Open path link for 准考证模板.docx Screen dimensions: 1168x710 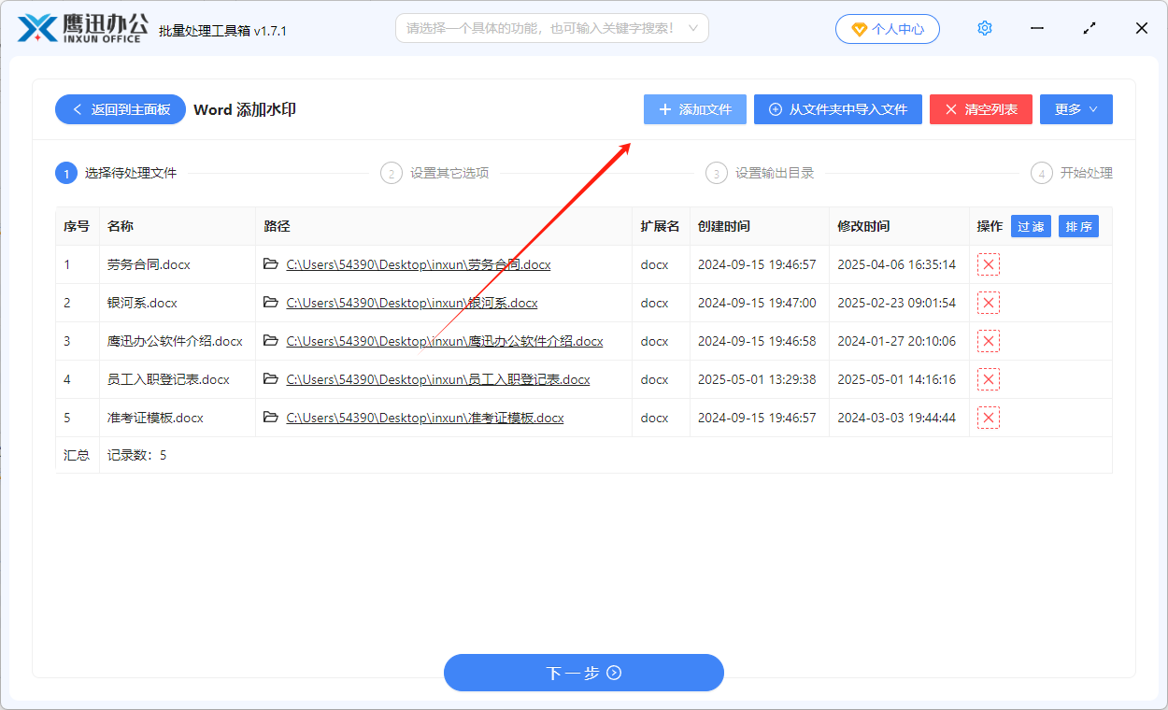click(x=425, y=418)
